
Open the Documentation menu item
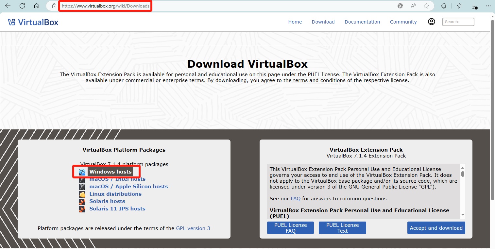point(362,22)
